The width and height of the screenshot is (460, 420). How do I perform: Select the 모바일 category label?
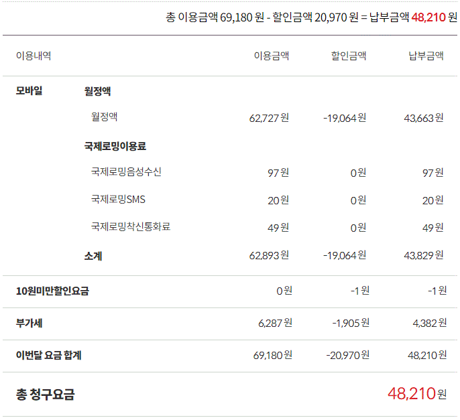click(29, 91)
